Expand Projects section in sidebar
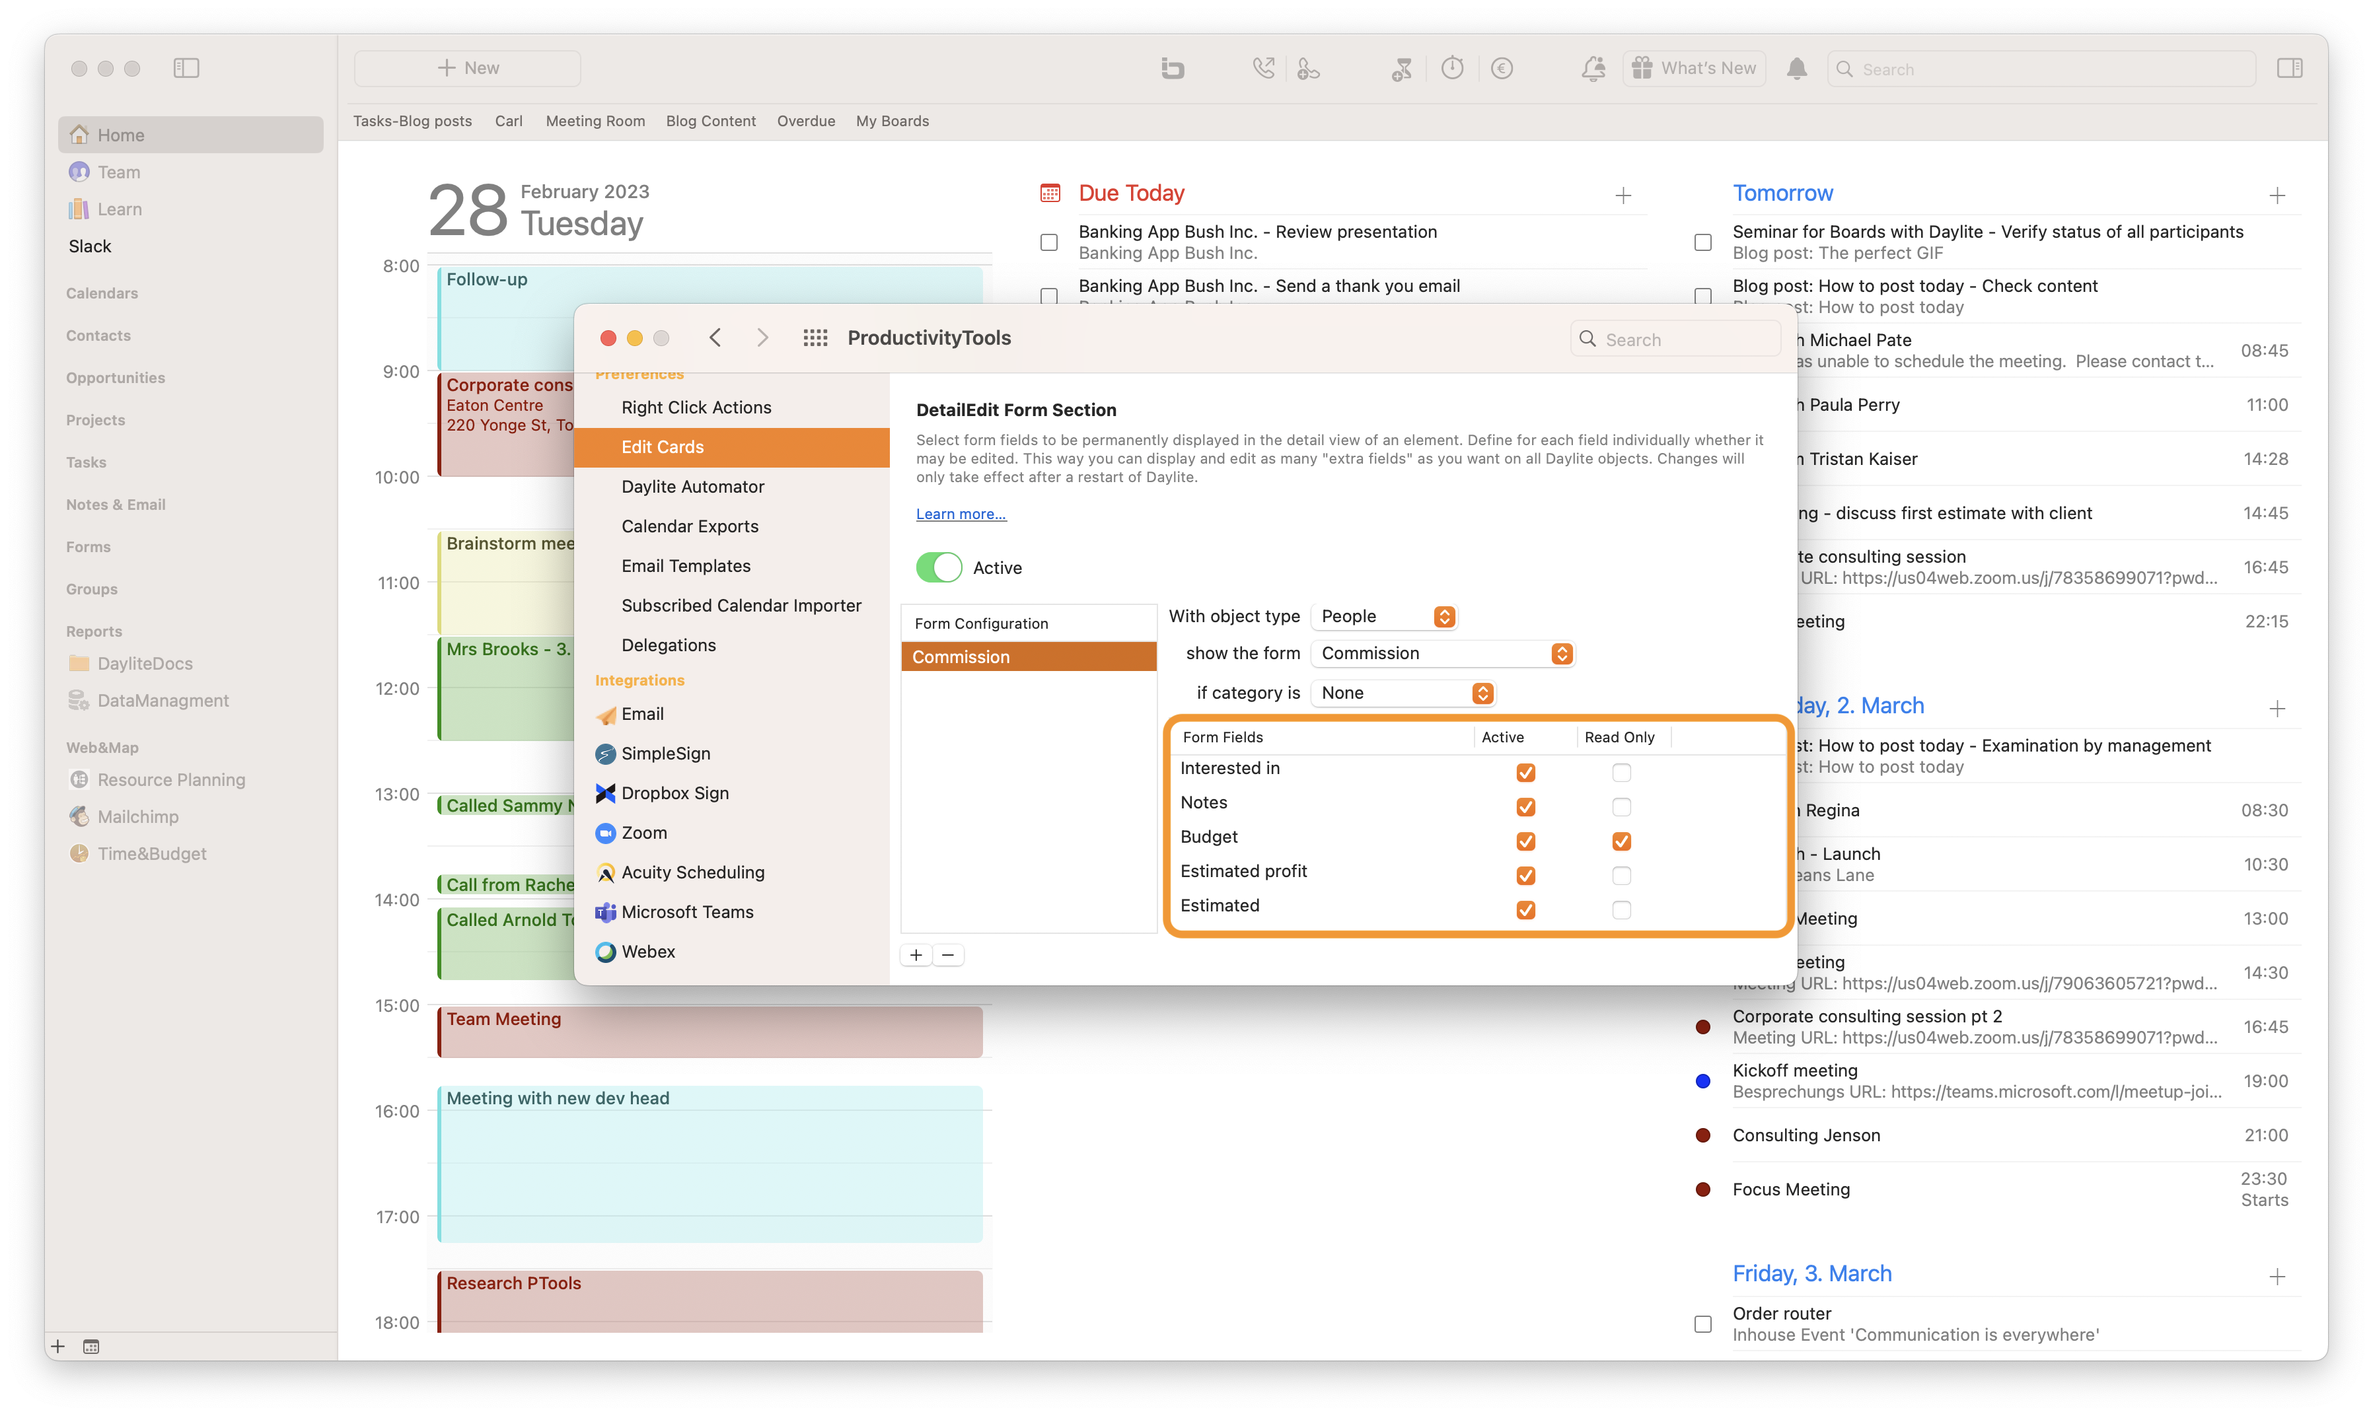The image size is (2373, 1416). pos(95,420)
